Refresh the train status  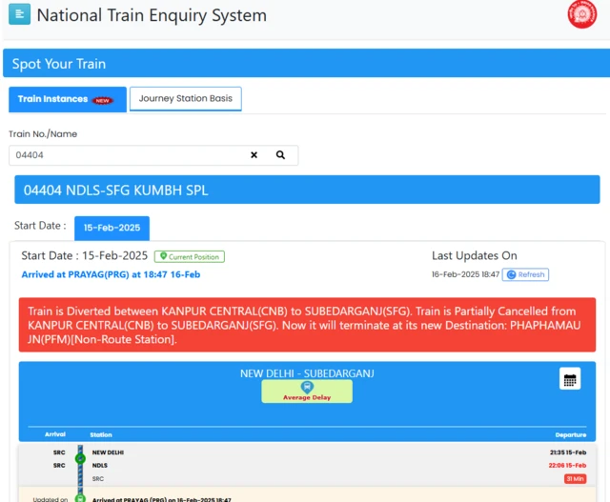[525, 274]
